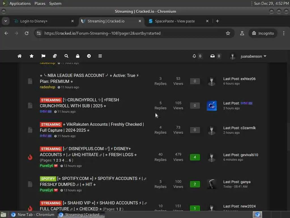Open radeshop profile under NBA thread
This screenshot has width=290, height=218.
click(47, 87)
